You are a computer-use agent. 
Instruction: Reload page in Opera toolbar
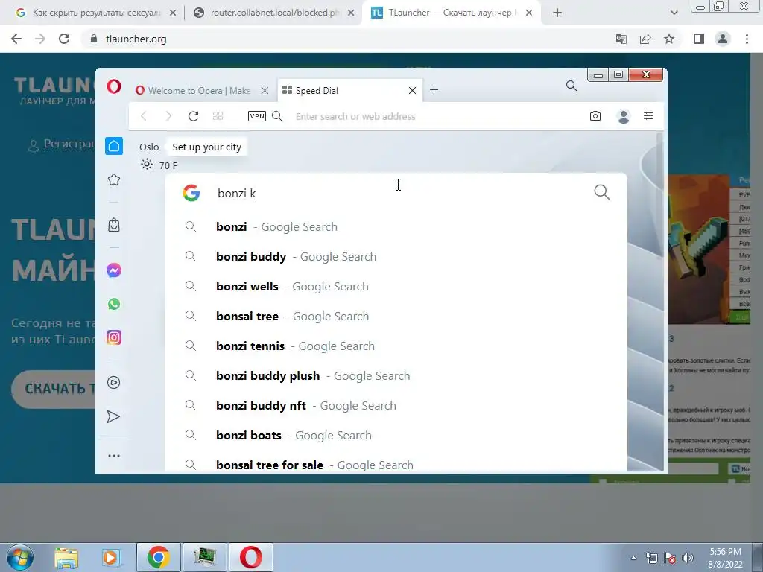(193, 116)
